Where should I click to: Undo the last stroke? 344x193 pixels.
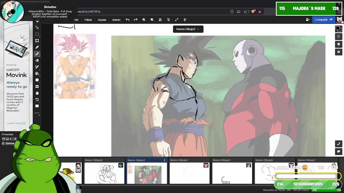[127, 20]
